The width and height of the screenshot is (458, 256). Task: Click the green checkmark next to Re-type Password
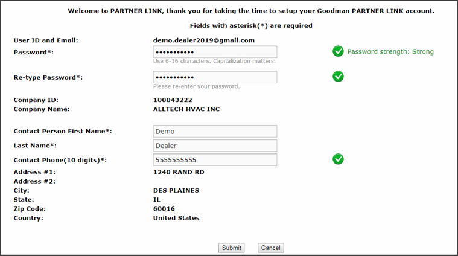(x=338, y=77)
